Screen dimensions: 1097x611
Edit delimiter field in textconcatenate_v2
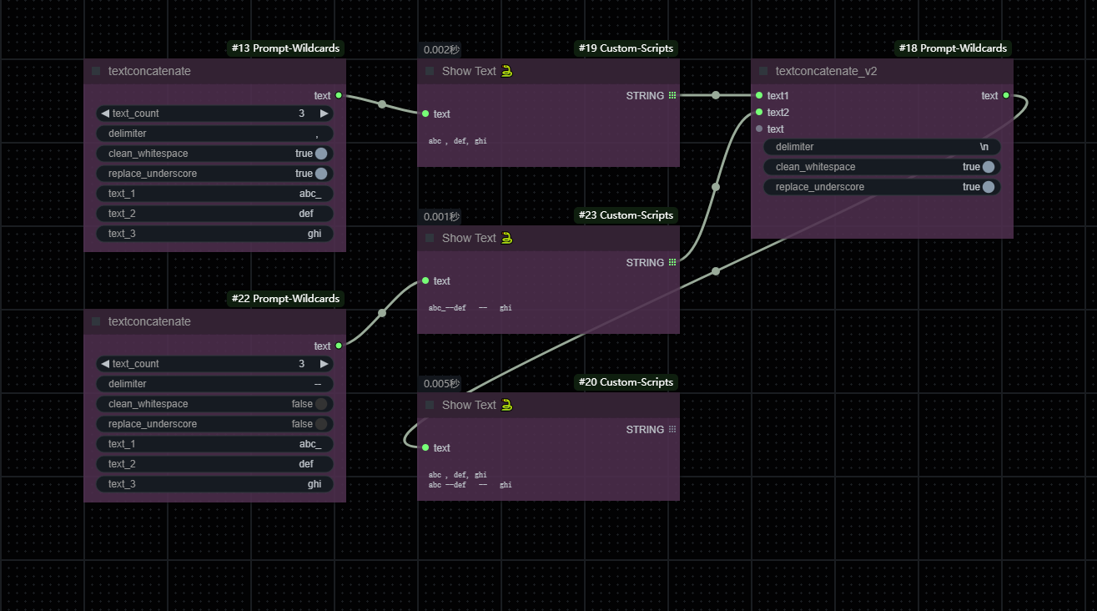882,147
